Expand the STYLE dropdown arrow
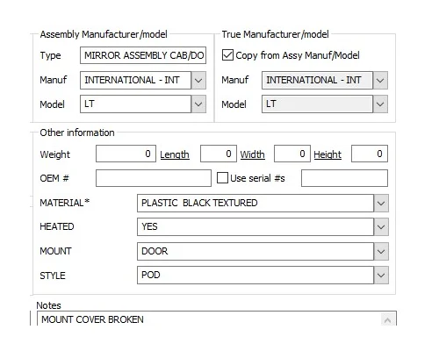Image resolution: width=439 pixels, height=351 pixels. (x=381, y=276)
